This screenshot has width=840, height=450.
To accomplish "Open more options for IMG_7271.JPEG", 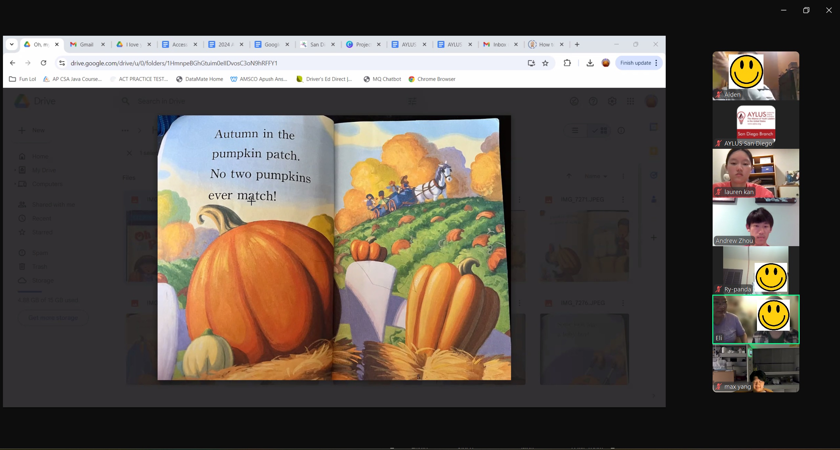I will (623, 199).
